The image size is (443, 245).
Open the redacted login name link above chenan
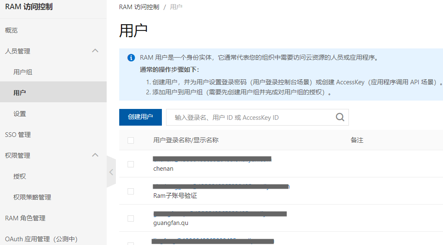tap(212, 159)
